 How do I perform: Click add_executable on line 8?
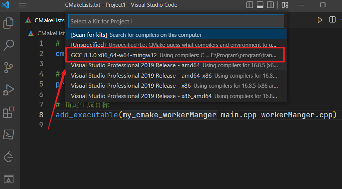point(86,115)
